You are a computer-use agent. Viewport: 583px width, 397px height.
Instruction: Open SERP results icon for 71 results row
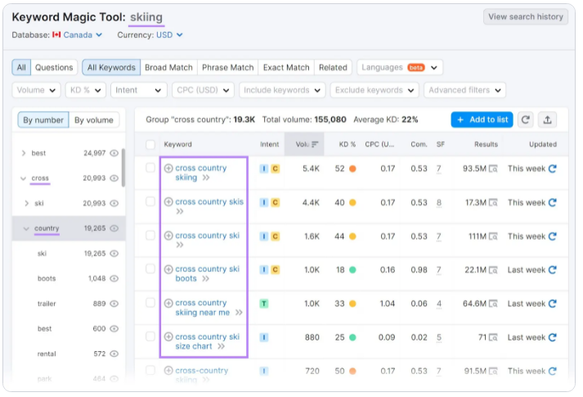pyautogui.click(x=493, y=338)
